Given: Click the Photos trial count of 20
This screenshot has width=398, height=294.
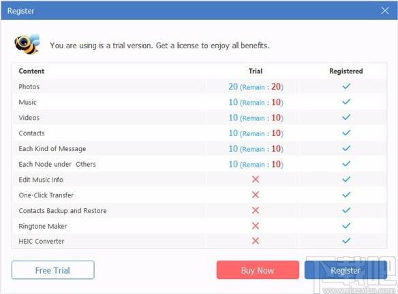Looking at the screenshot, I should click(x=233, y=86).
